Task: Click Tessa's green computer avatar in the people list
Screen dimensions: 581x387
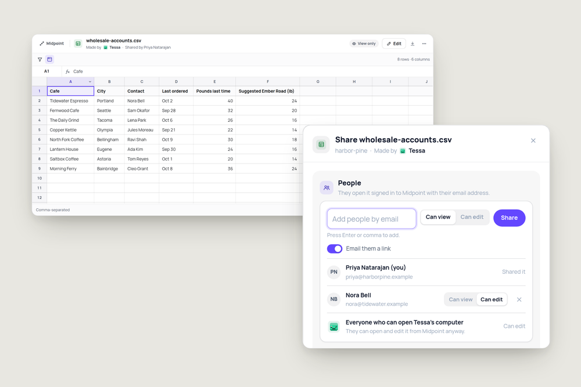Action: [x=334, y=327]
